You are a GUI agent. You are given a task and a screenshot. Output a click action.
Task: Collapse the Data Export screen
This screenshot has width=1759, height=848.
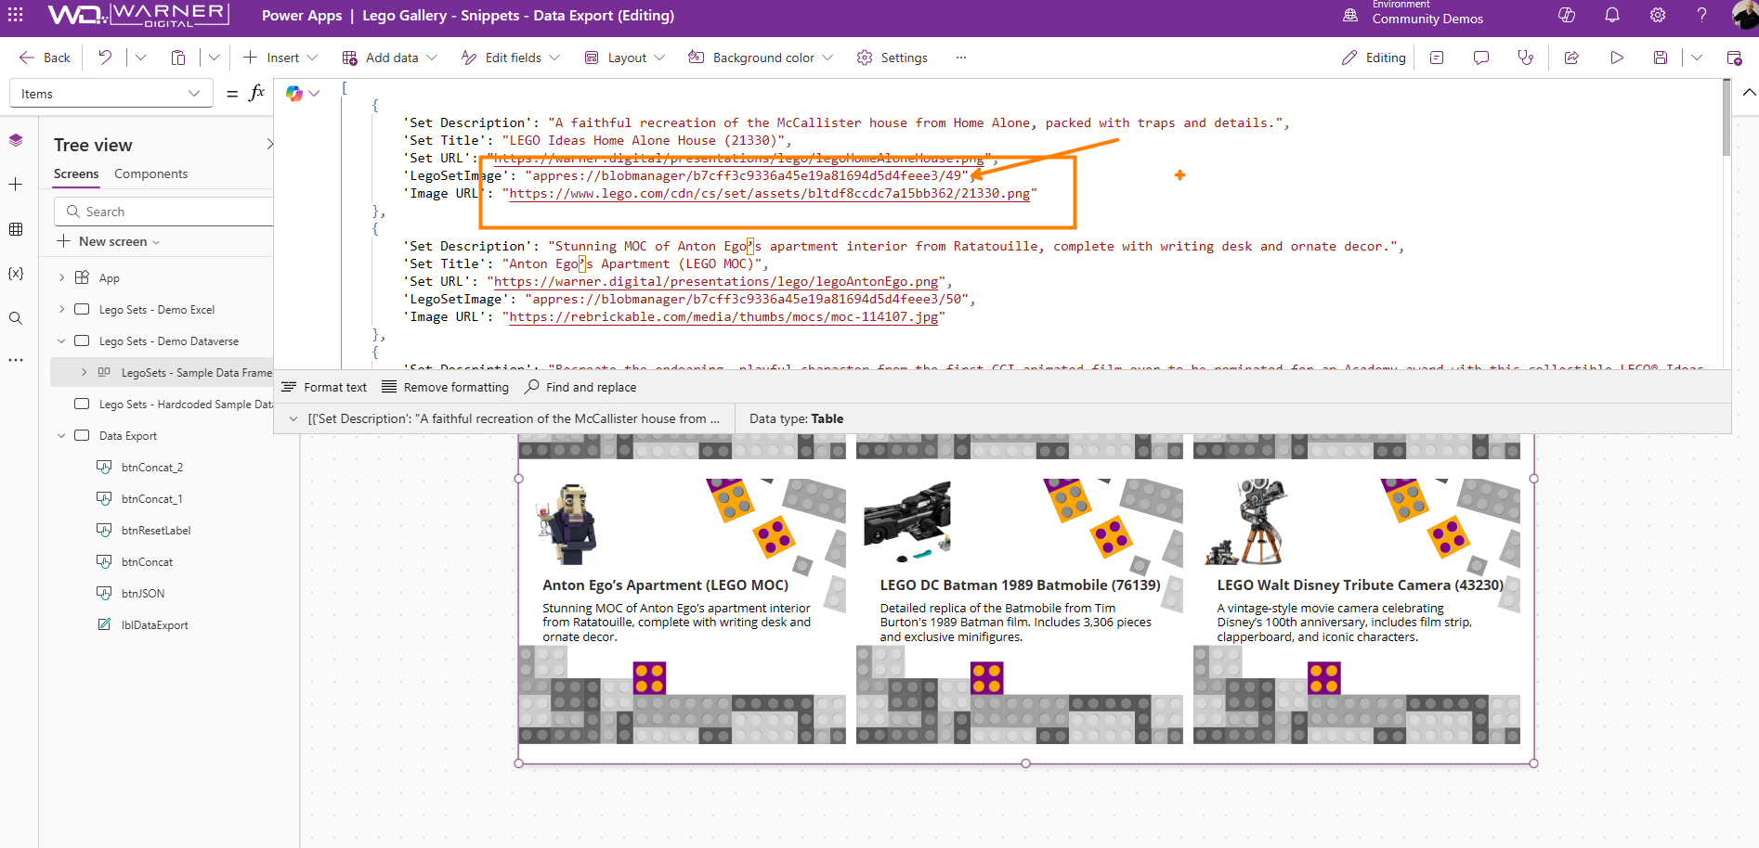(61, 435)
